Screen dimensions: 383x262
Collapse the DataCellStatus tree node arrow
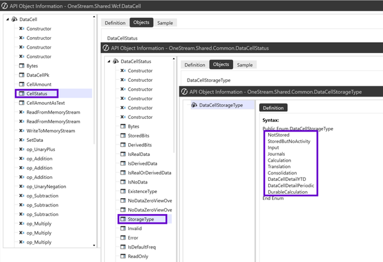tap(108, 61)
